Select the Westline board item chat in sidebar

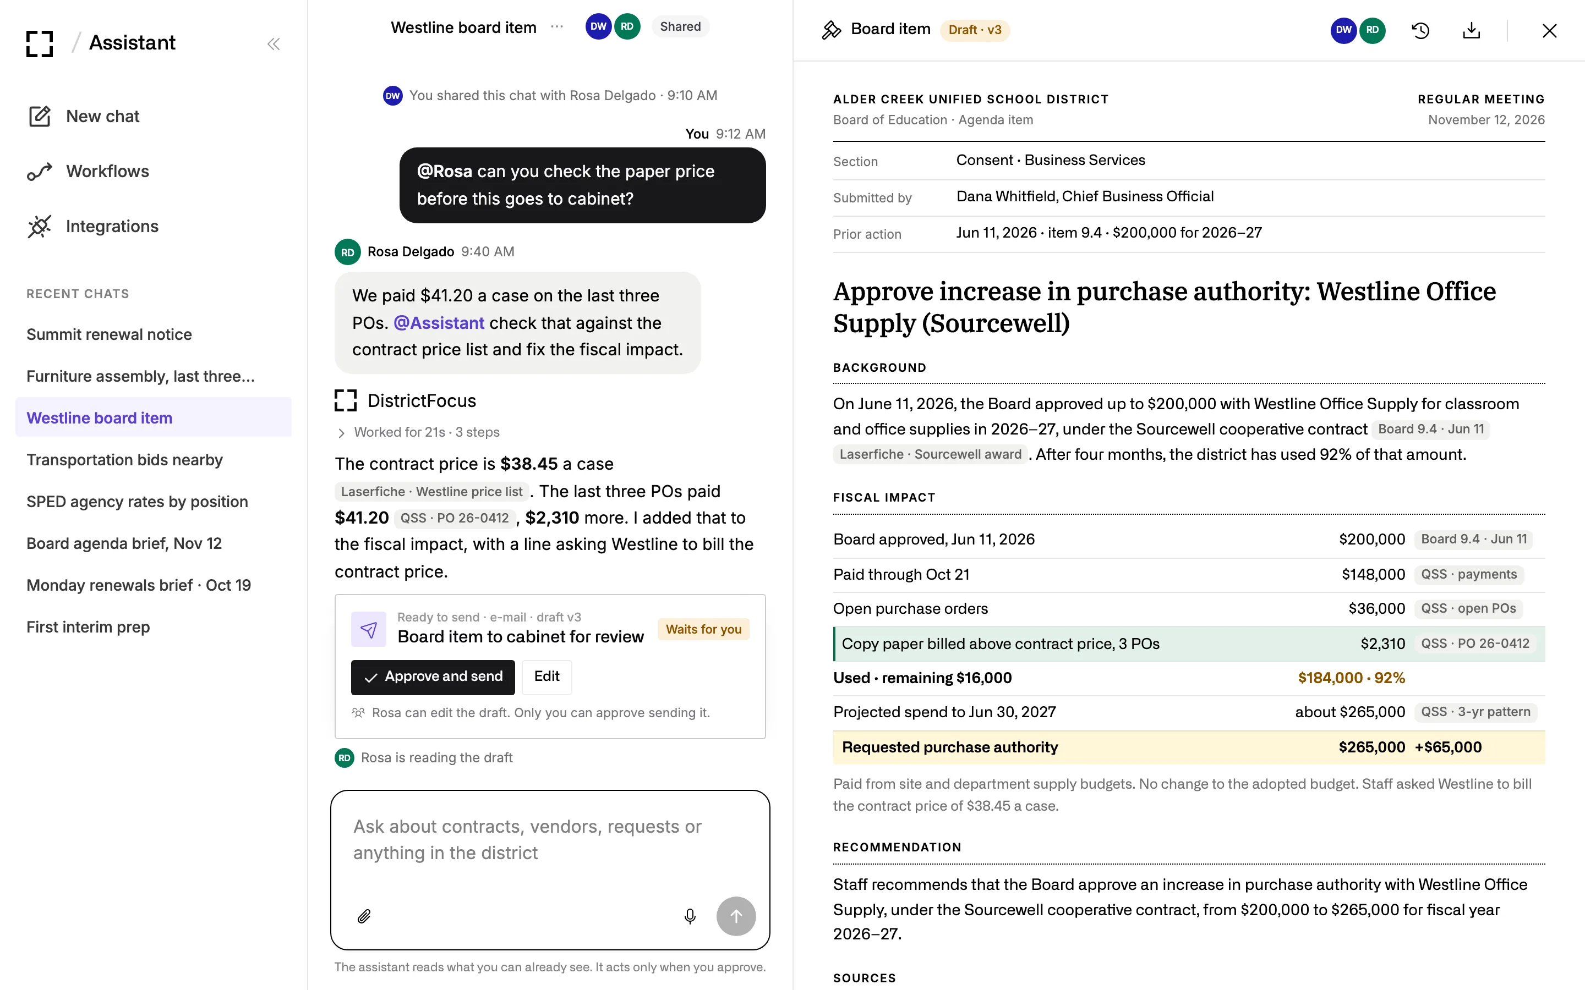153,417
